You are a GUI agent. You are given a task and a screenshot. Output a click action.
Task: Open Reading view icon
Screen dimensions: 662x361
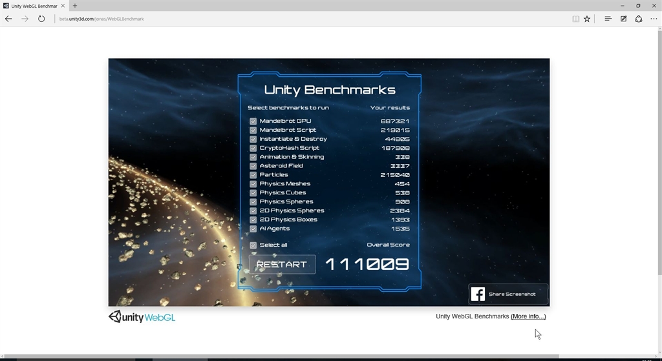575,19
